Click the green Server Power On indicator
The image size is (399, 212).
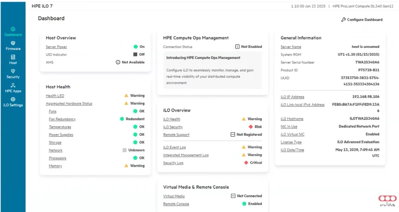point(135,46)
